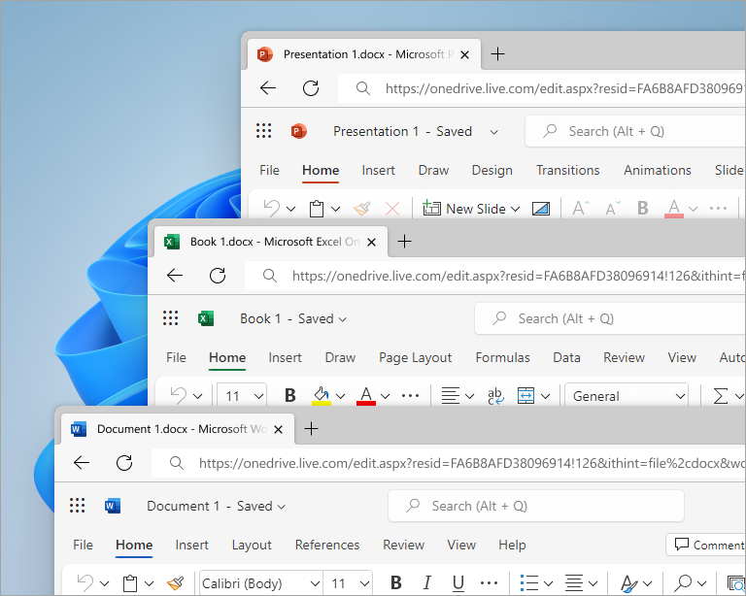
Task: Open the General number format dropdown
Action: pyautogui.click(x=628, y=396)
